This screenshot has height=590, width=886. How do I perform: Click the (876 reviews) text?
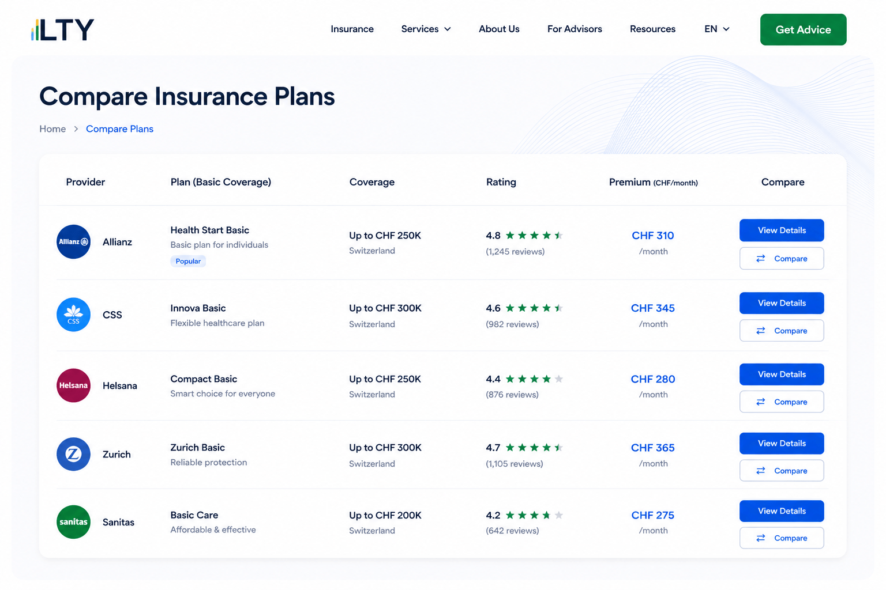512,395
